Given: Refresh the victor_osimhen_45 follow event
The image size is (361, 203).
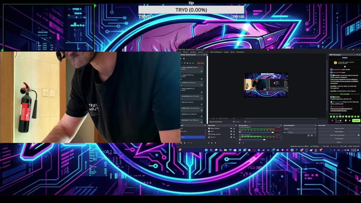Looking at the screenshot, I should tap(202, 71).
